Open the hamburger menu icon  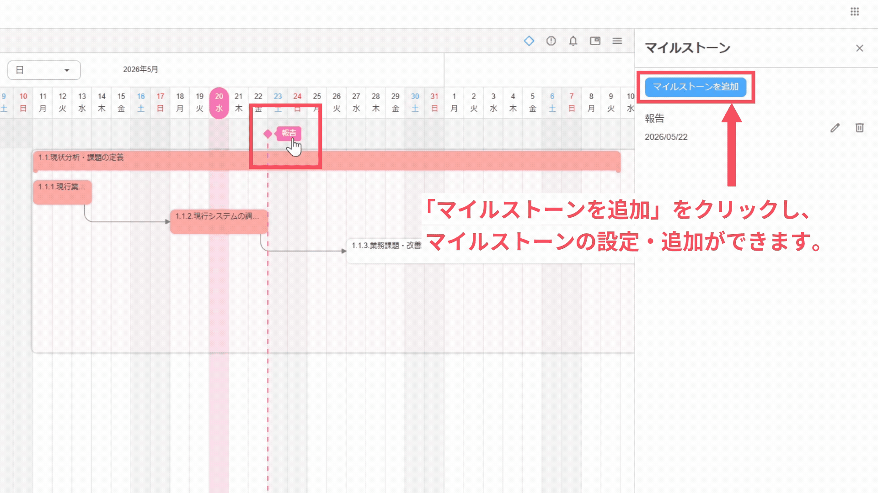617,41
